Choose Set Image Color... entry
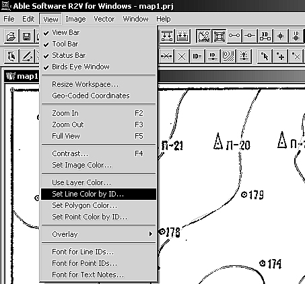Screen dimensions: 305x284 (x=99, y=165)
